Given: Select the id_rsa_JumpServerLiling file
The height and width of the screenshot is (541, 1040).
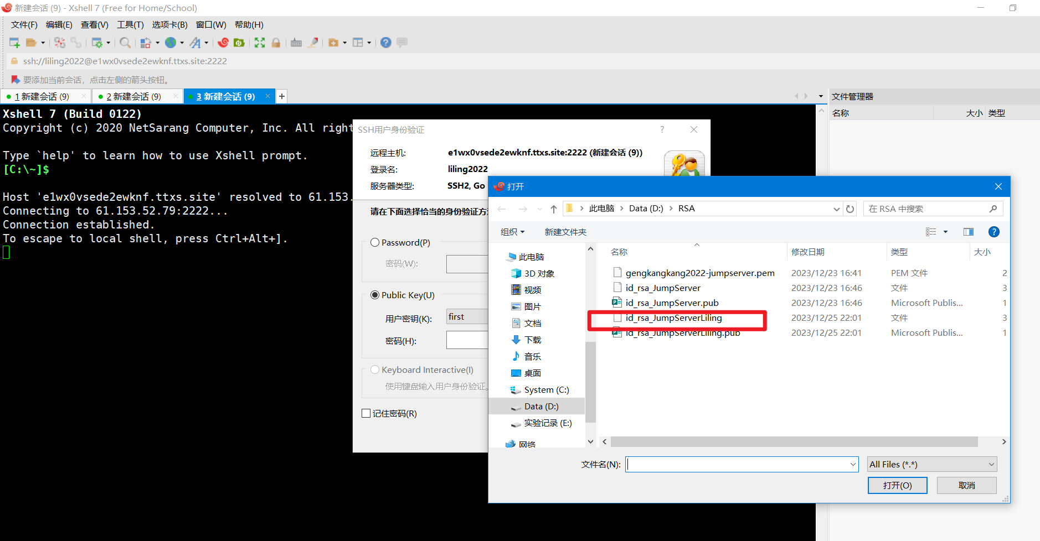Looking at the screenshot, I should pos(673,318).
